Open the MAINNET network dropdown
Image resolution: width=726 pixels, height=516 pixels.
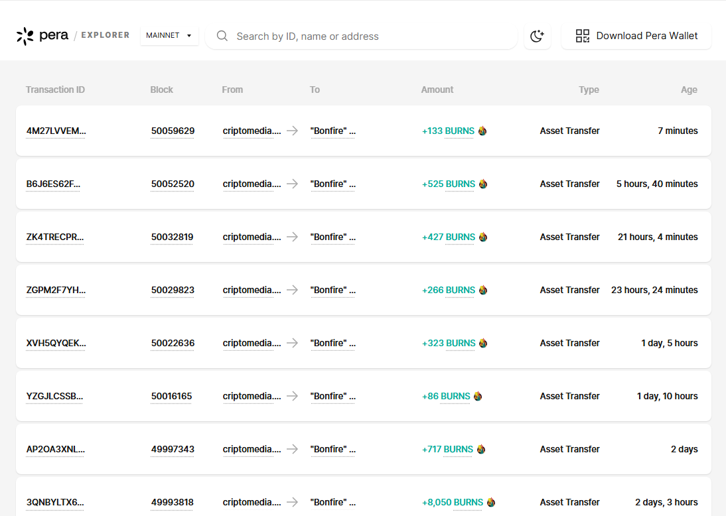click(169, 36)
